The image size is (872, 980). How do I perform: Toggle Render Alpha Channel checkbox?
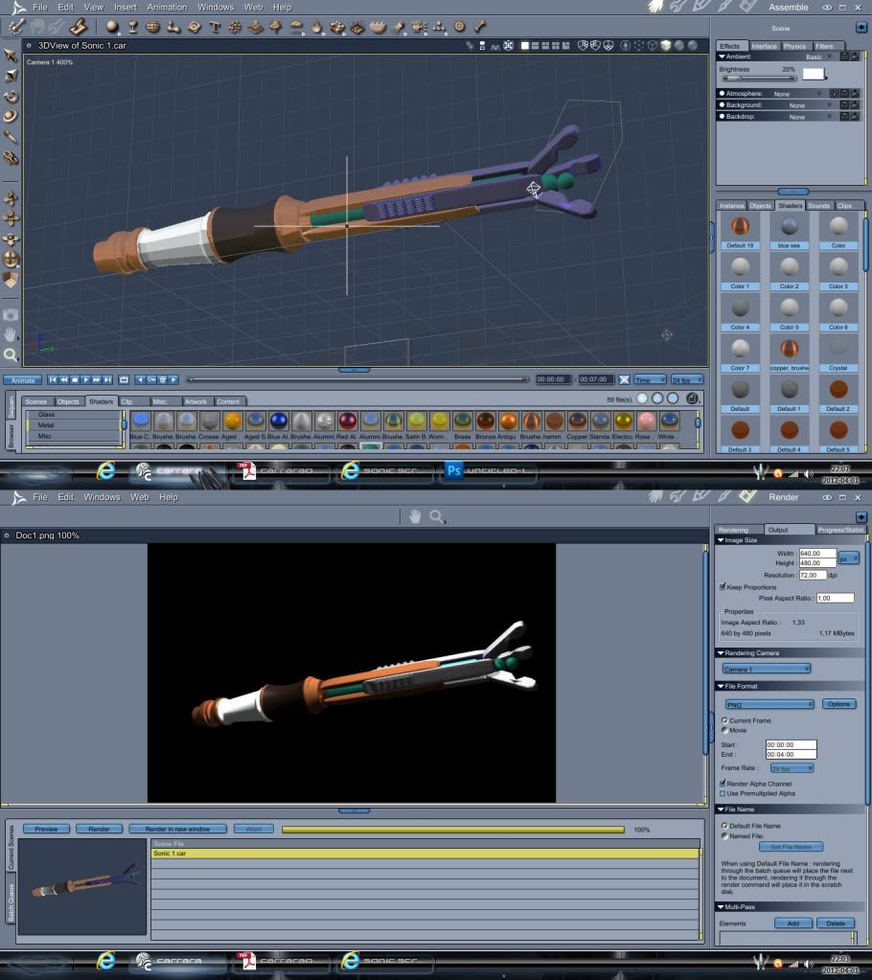point(723,783)
